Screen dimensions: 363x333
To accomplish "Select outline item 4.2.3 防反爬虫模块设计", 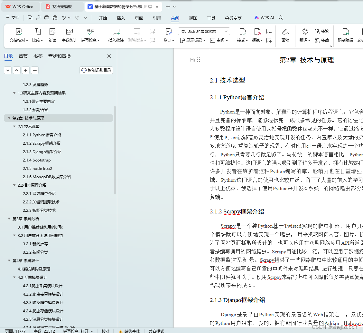I will (43, 302).
